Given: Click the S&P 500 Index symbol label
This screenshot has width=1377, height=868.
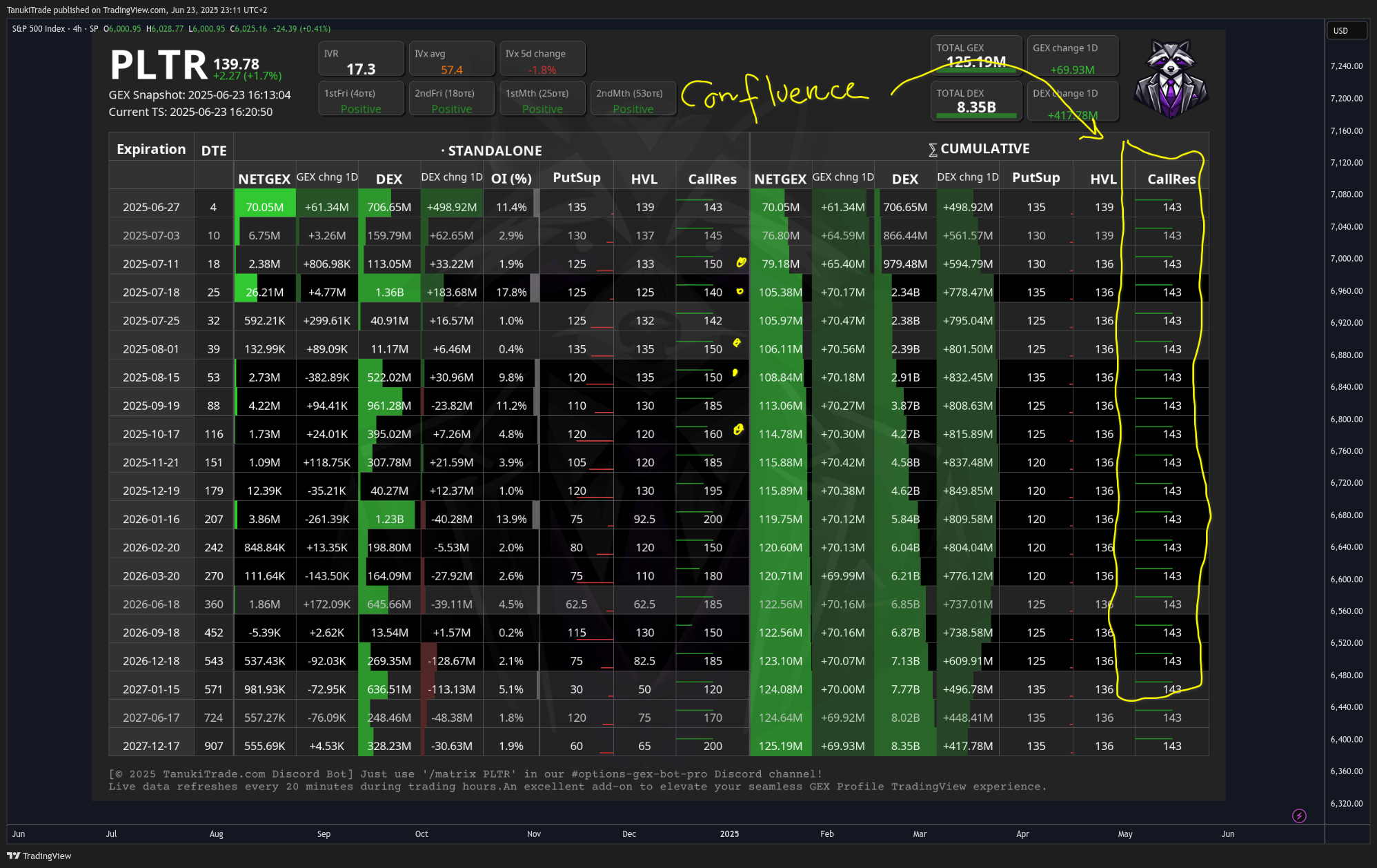Looking at the screenshot, I should 39,29.
